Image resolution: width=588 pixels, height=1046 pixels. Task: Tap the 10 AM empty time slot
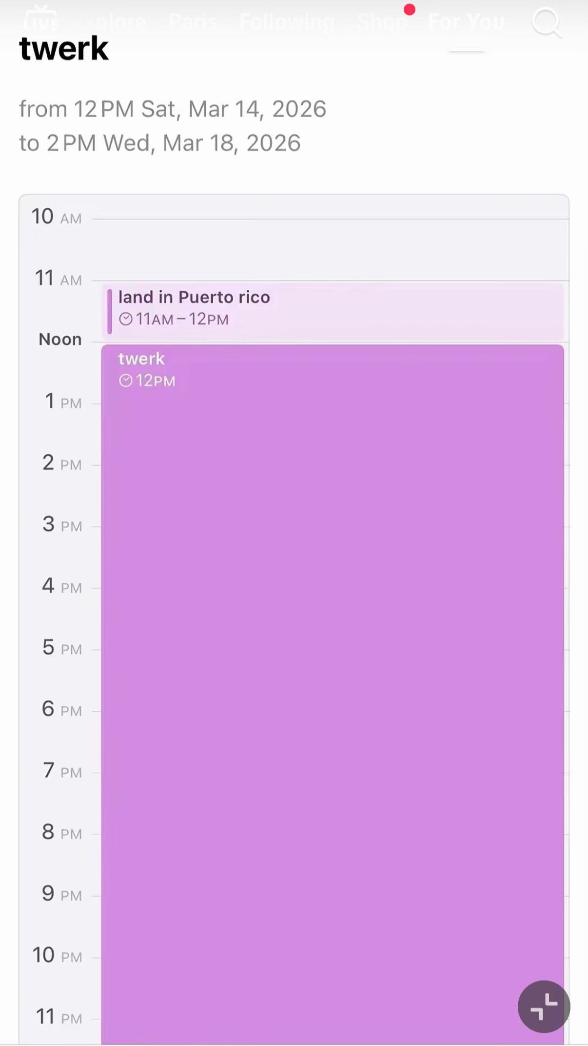coord(330,250)
